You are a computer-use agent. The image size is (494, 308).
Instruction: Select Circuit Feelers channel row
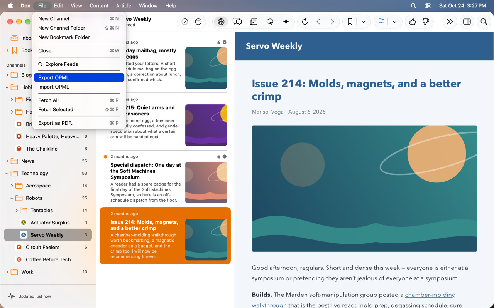(48, 247)
